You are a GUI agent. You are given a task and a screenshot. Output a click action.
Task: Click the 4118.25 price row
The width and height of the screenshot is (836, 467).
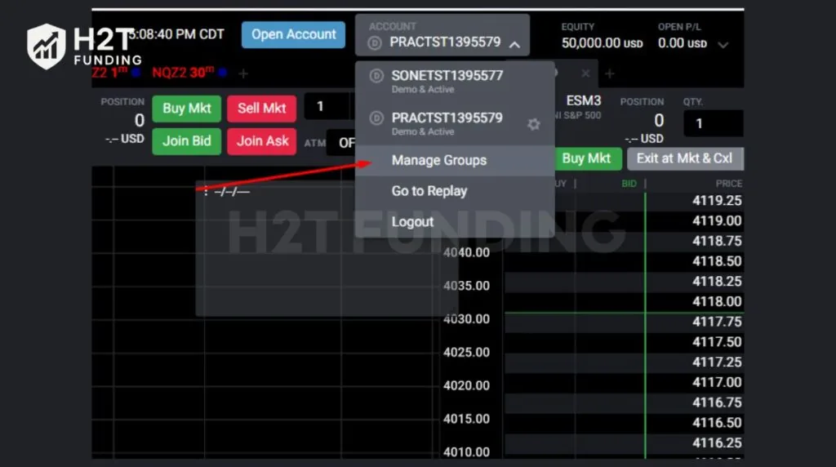click(624, 282)
